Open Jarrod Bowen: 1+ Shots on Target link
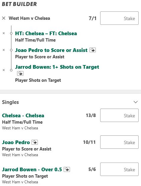 (57, 67)
